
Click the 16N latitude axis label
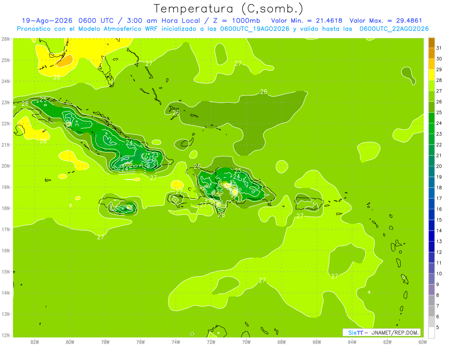(x=6, y=250)
